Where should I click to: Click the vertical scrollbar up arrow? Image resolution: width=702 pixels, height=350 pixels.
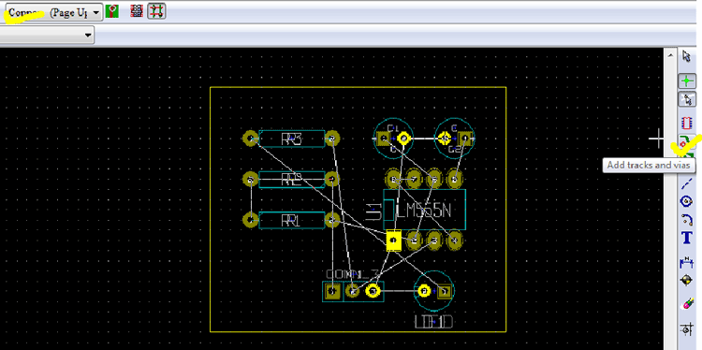tap(670, 55)
